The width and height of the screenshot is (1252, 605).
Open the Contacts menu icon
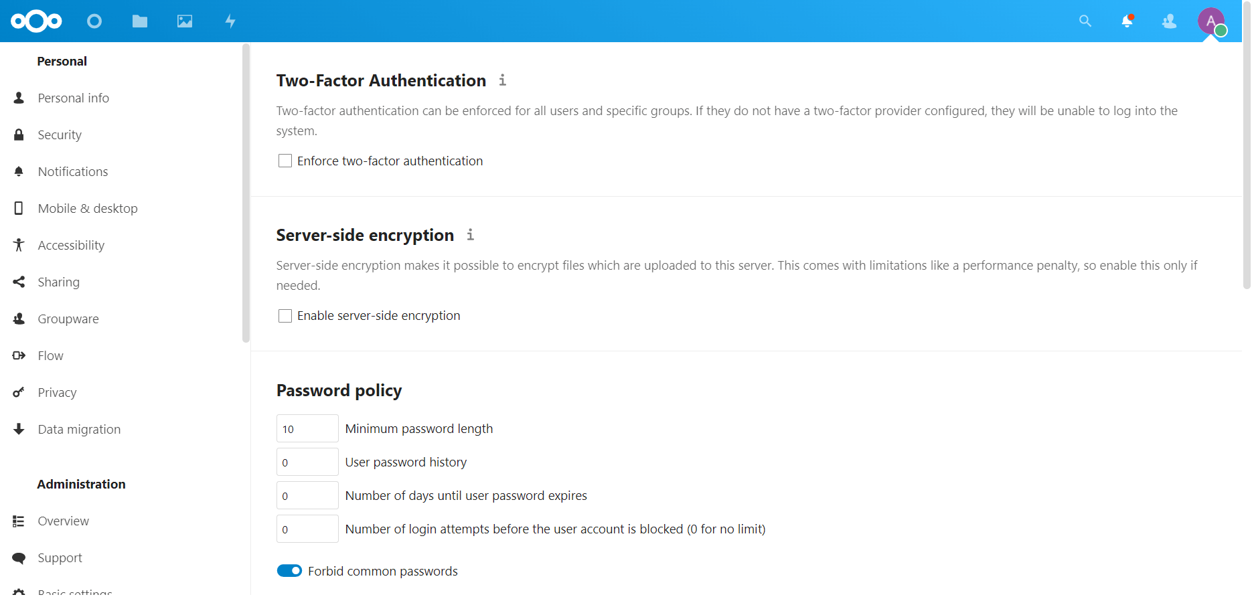1170,21
